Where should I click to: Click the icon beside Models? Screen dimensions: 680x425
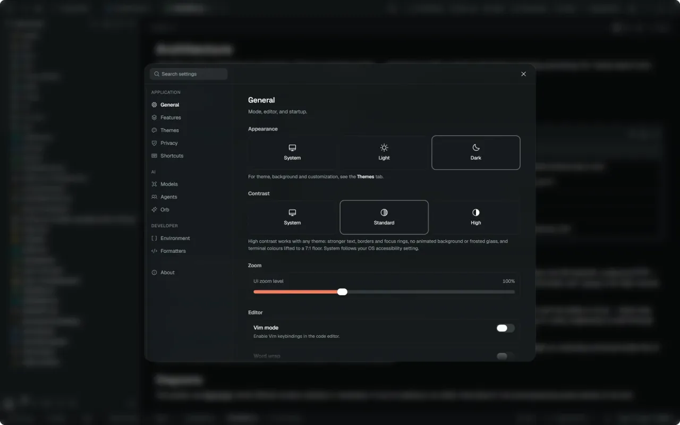coord(154,184)
